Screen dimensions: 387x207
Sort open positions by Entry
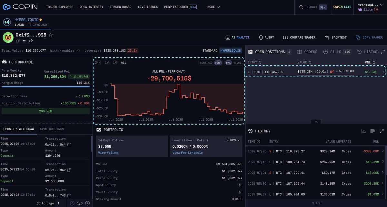click(x=254, y=62)
